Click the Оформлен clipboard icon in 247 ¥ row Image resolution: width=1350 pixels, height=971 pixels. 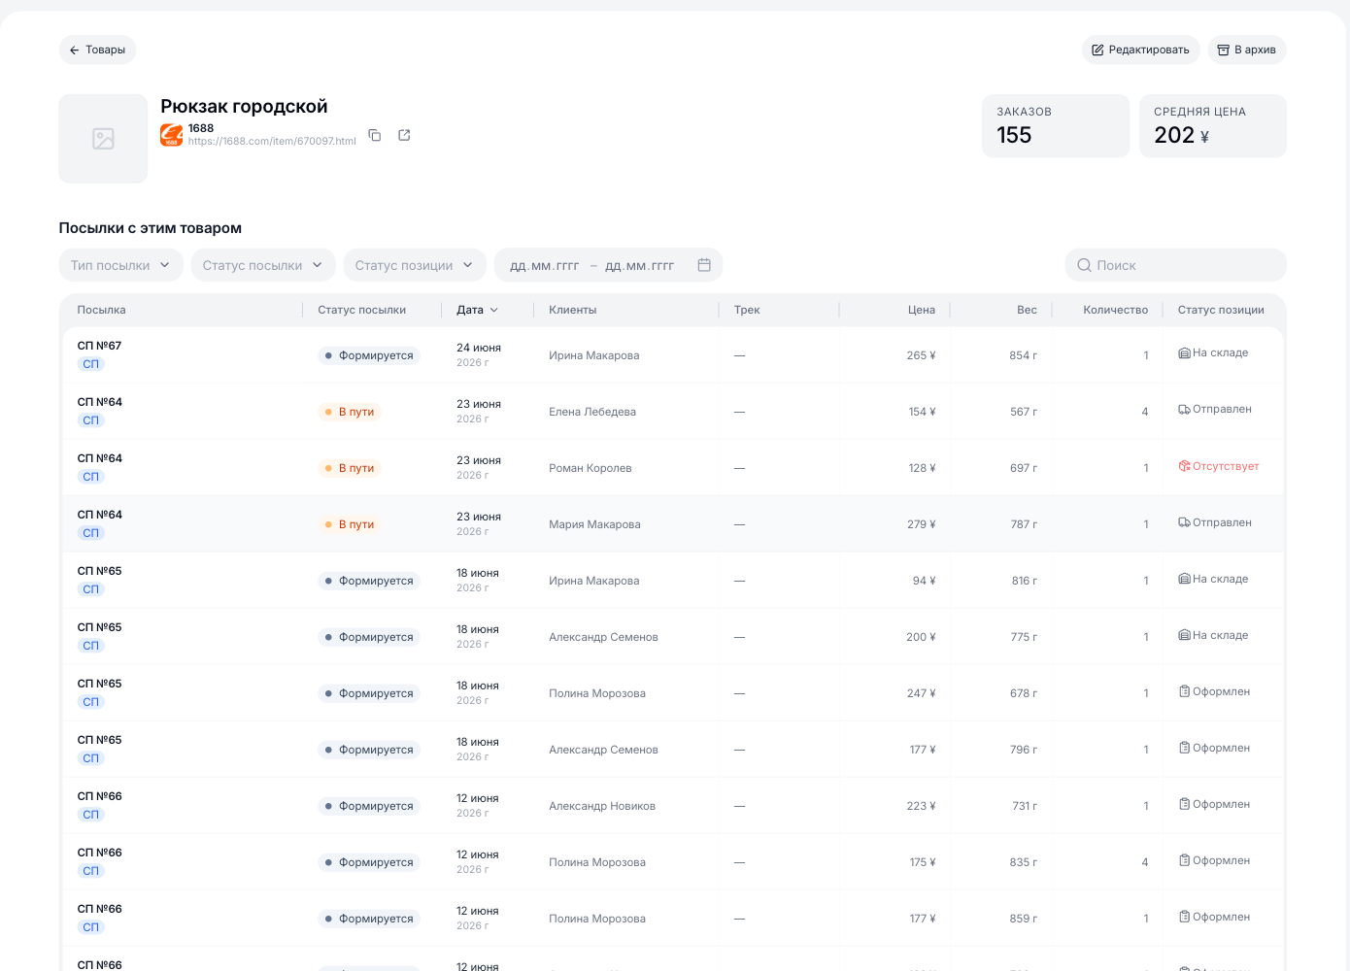pyautogui.click(x=1184, y=691)
